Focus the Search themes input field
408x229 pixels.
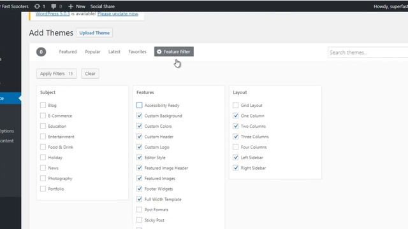coord(368,52)
